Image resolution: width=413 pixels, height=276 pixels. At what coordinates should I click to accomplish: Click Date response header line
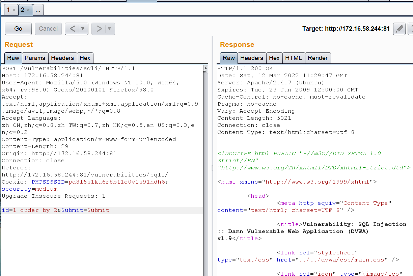282,76
